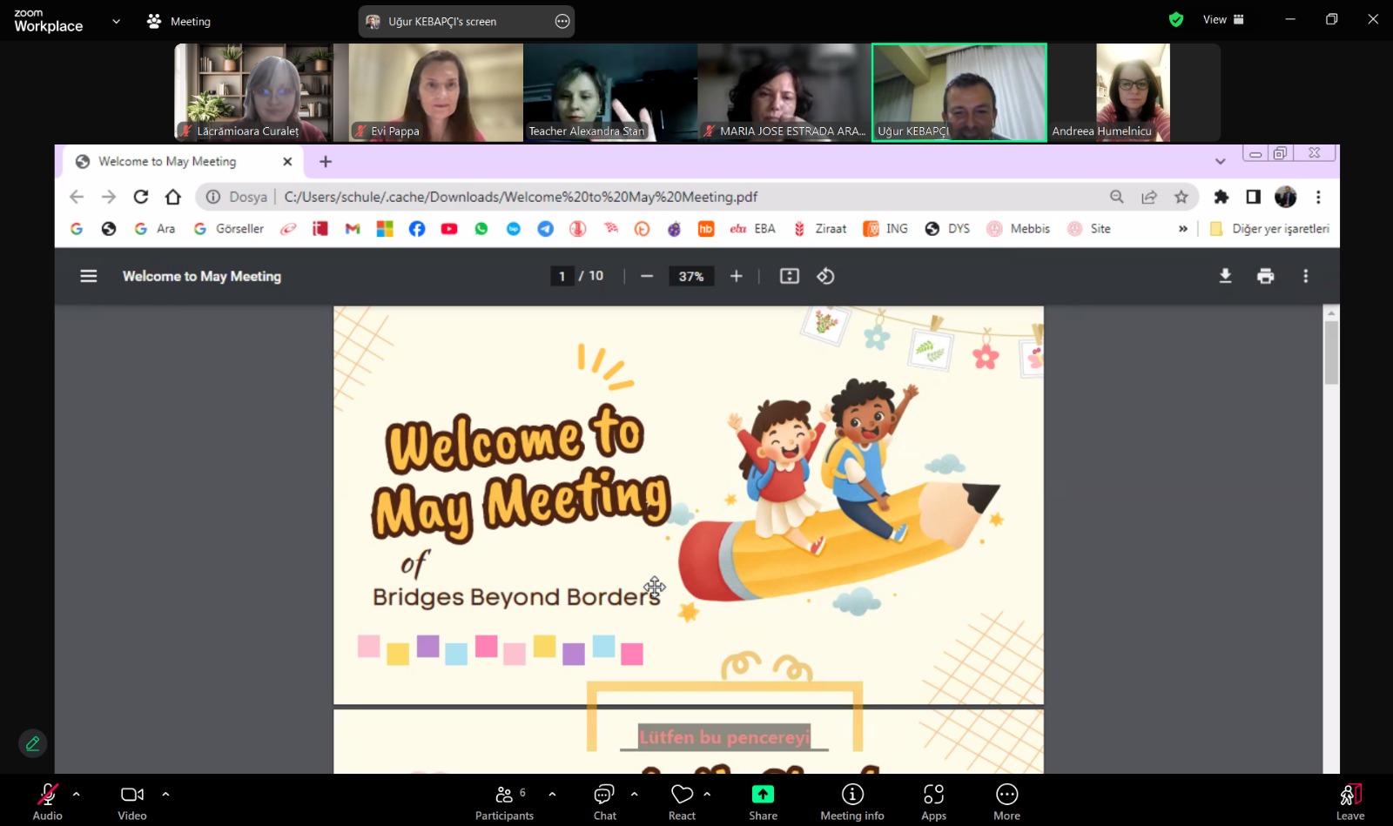Open the Meeting info panel
This screenshot has width=1393, height=826.
[x=851, y=802]
